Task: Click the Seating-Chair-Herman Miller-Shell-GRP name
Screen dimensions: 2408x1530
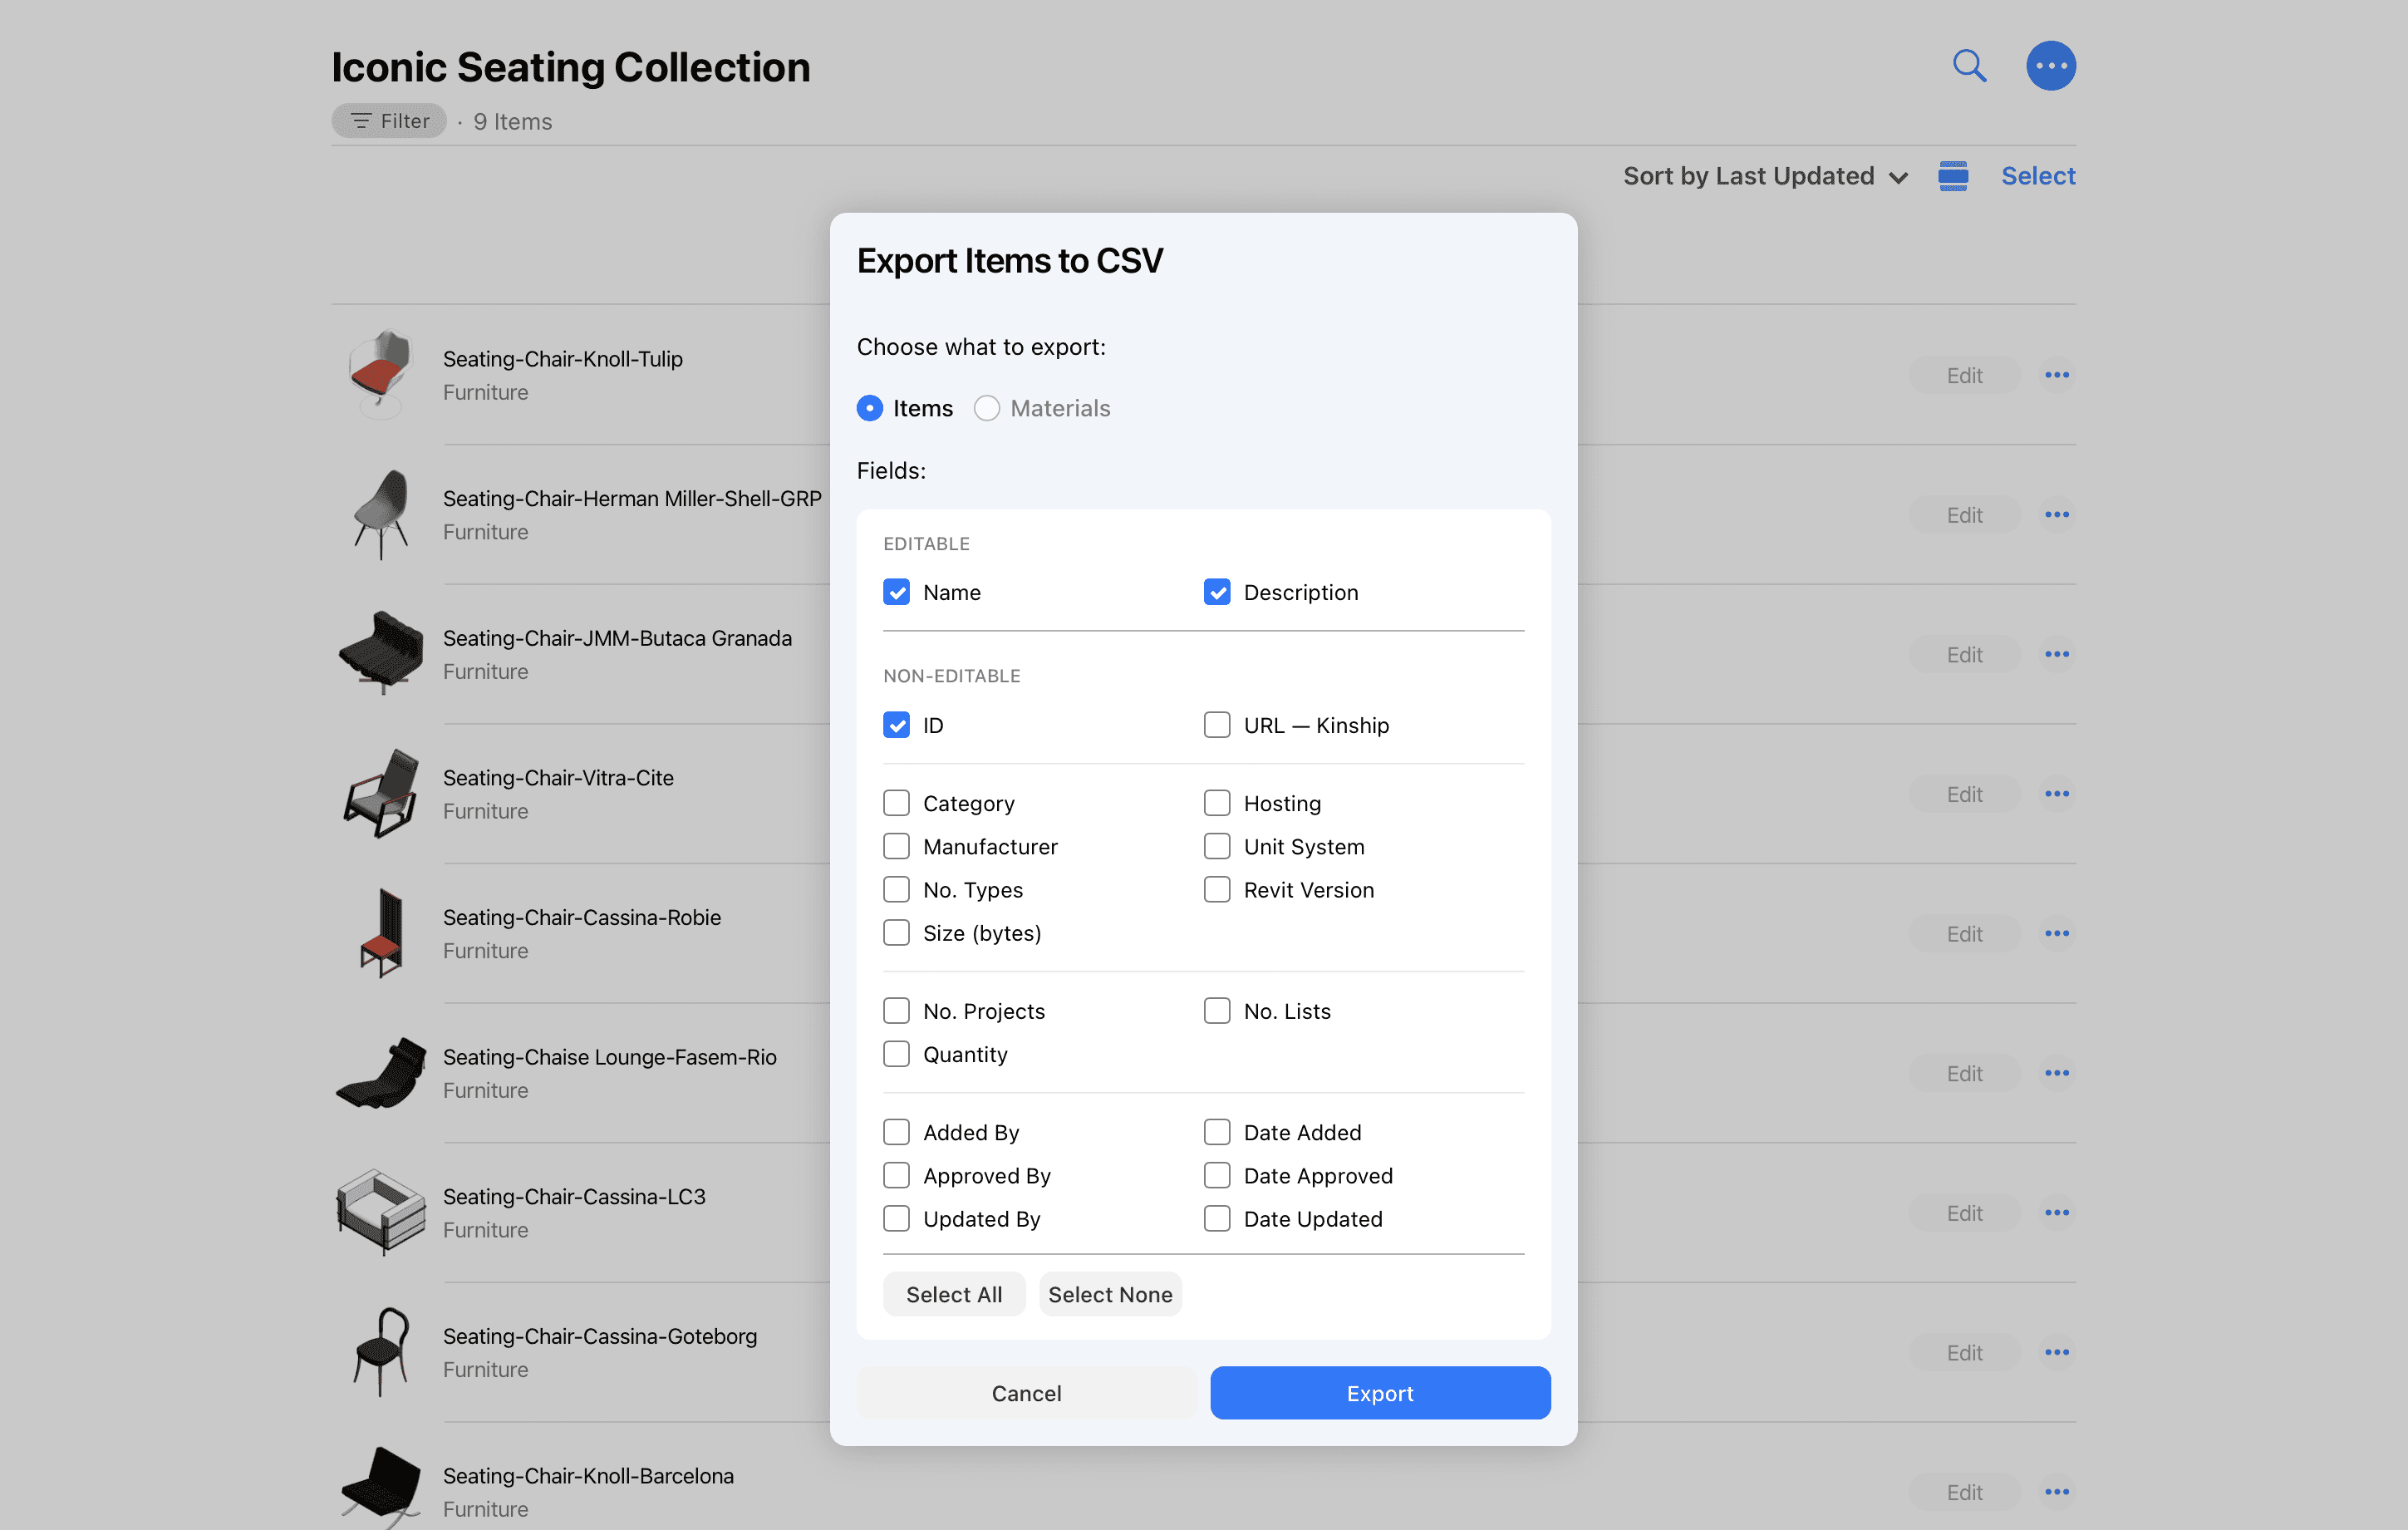Action: pos(632,498)
